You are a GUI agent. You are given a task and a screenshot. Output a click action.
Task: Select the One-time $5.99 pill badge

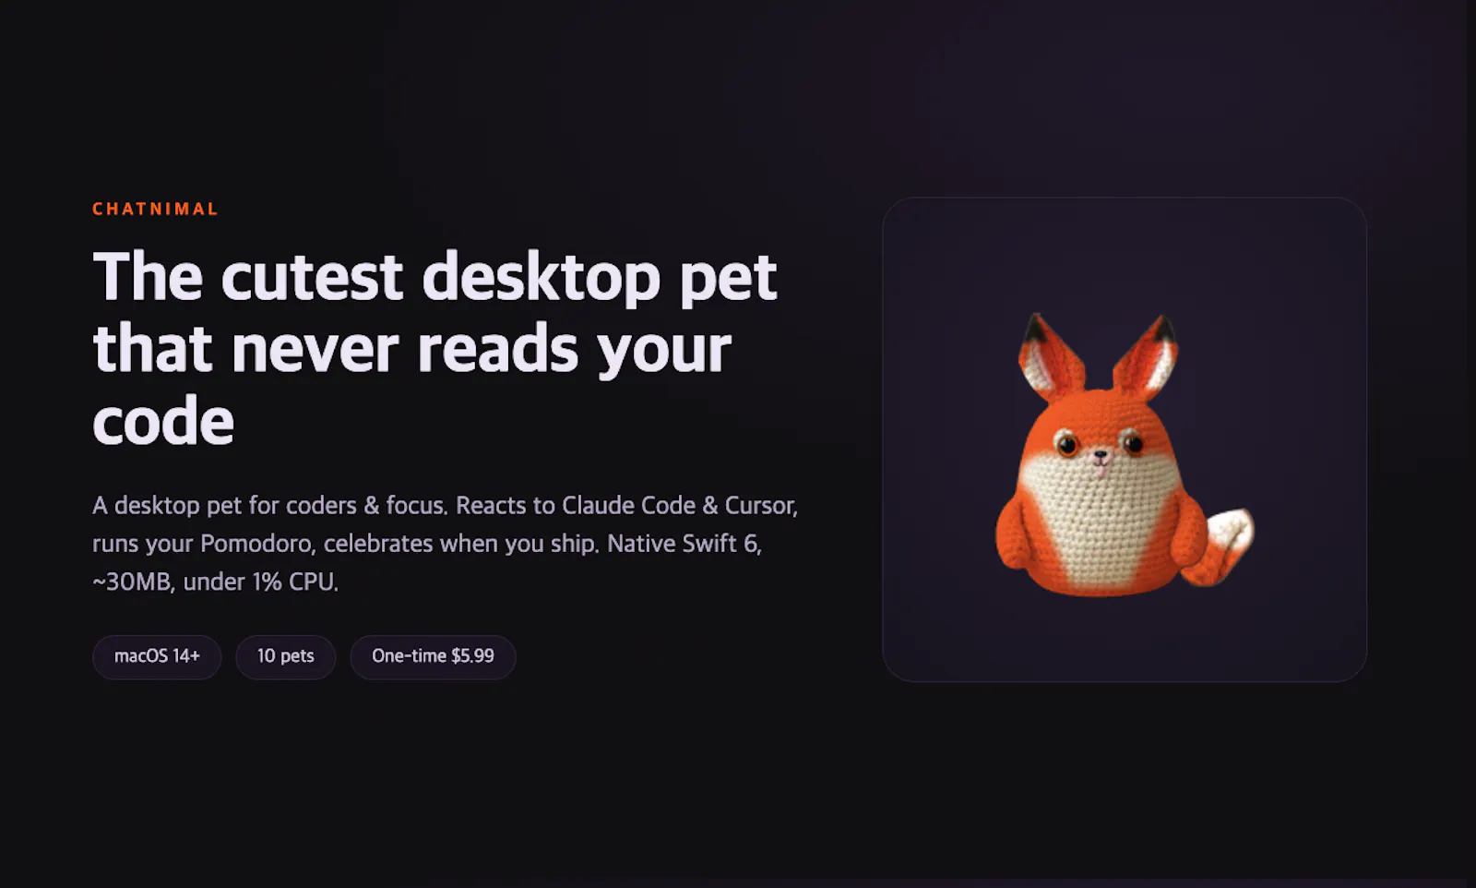click(x=433, y=656)
